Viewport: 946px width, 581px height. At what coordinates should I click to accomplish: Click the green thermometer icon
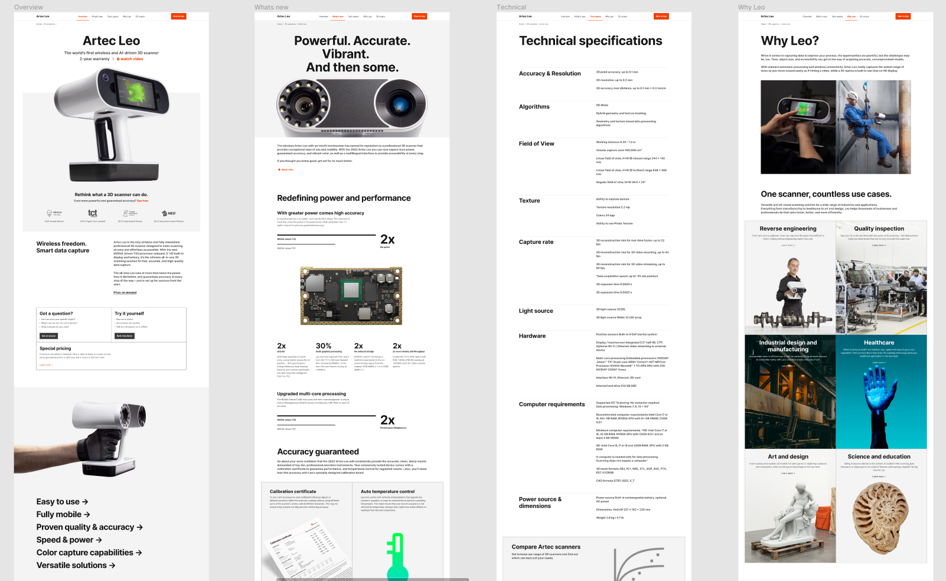pyautogui.click(x=397, y=556)
